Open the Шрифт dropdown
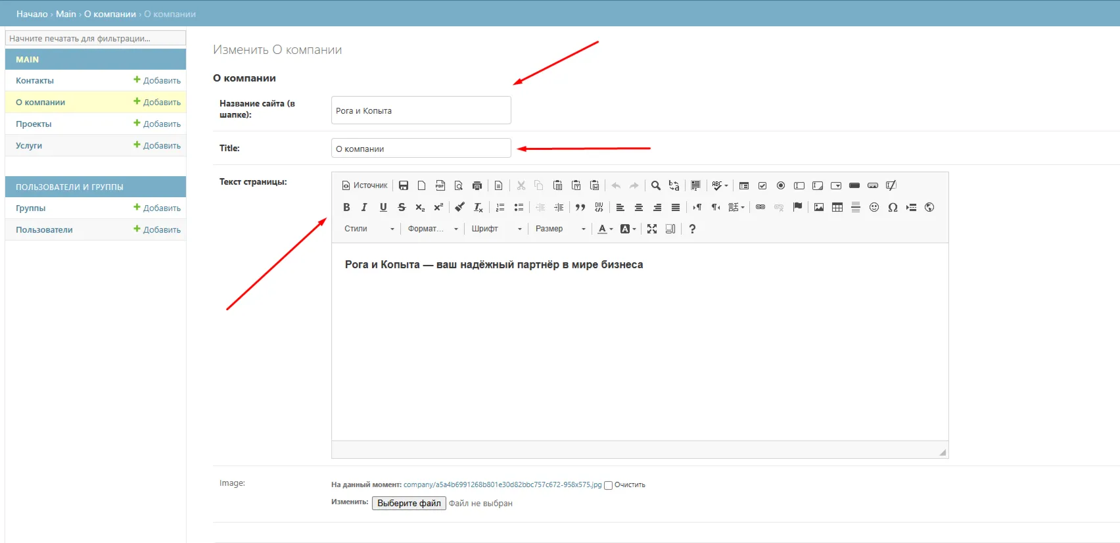Image resolution: width=1120 pixels, height=543 pixels. point(497,229)
